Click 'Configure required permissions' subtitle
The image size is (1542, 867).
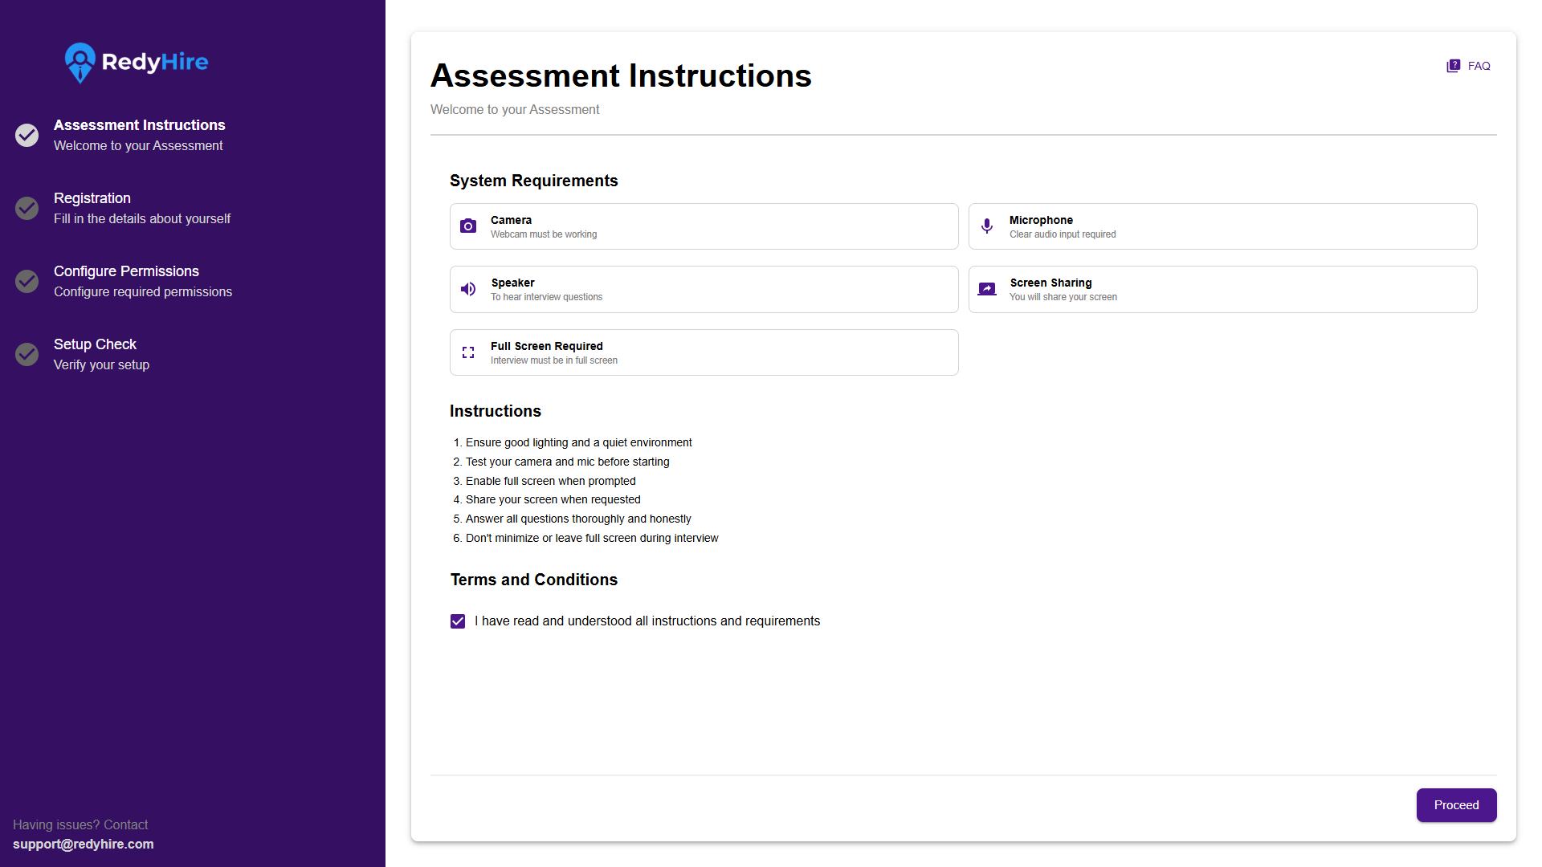click(x=143, y=291)
